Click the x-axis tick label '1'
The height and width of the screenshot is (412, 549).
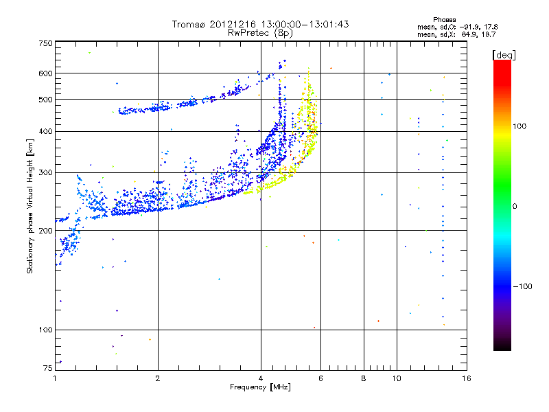pyautogui.click(x=55, y=378)
